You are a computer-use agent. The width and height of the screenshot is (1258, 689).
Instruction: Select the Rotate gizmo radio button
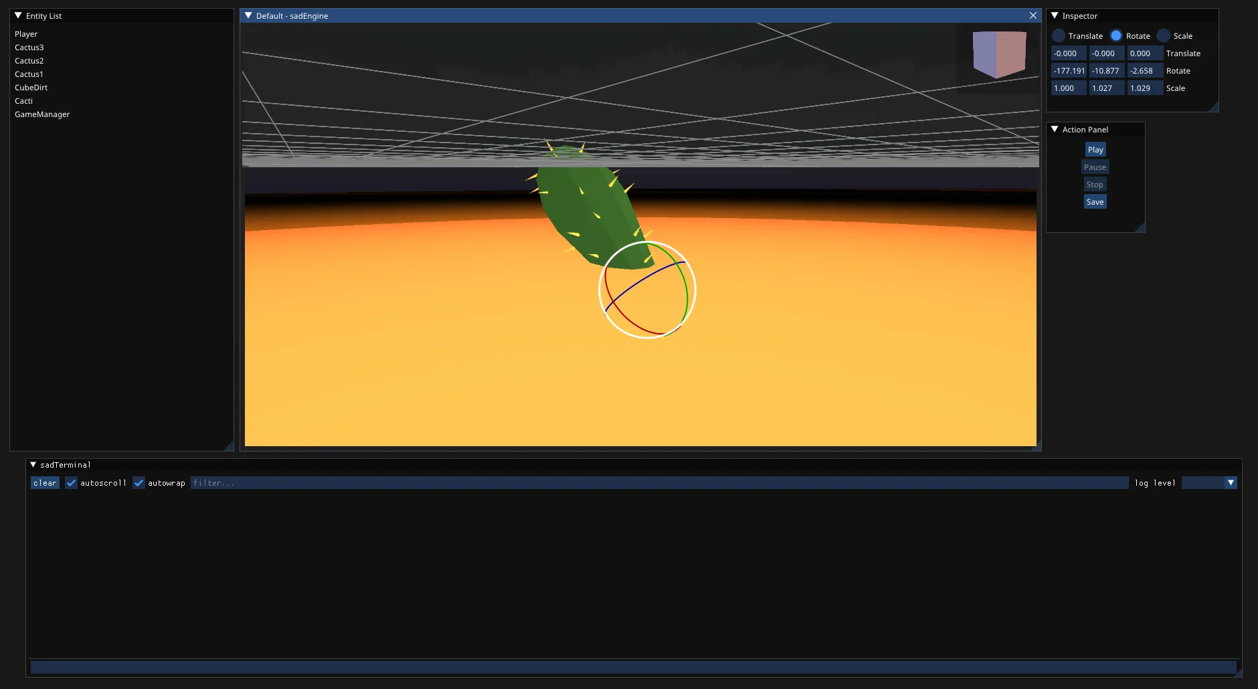(1116, 35)
